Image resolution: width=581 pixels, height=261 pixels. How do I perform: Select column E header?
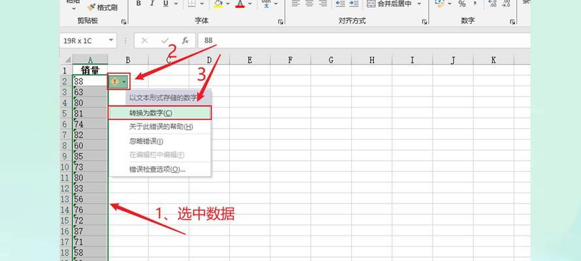coord(250,59)
